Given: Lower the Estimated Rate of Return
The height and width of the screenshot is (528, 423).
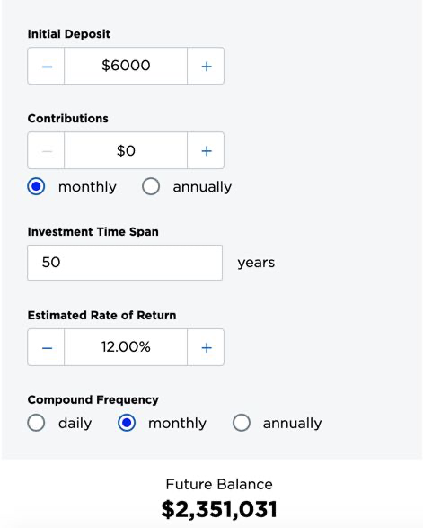Looking at the screenshot, I should coord(46,347).
